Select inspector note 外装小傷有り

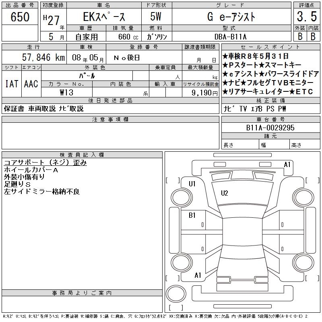tap(24, 177)
